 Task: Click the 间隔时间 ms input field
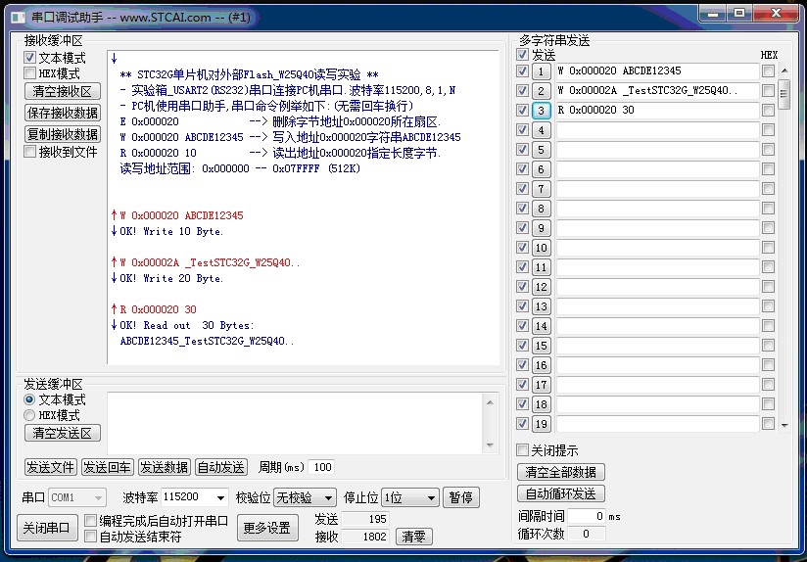[x=587, y=516]
